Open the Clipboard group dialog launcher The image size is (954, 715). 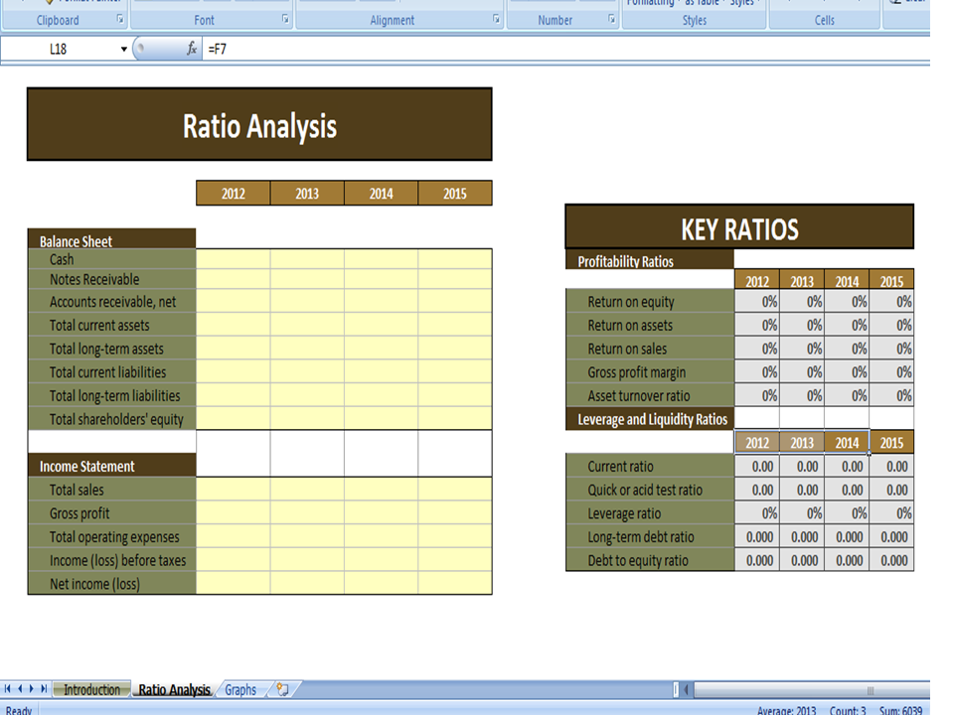tap(120, 20)
